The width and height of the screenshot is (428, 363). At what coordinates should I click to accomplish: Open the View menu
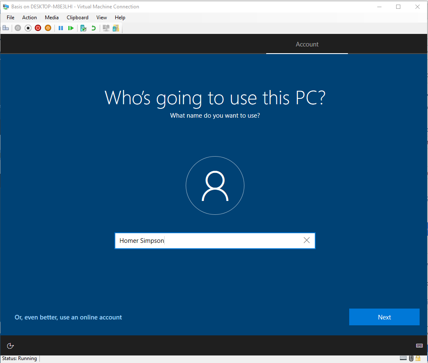pyautogui.click(x=101, y=18)
